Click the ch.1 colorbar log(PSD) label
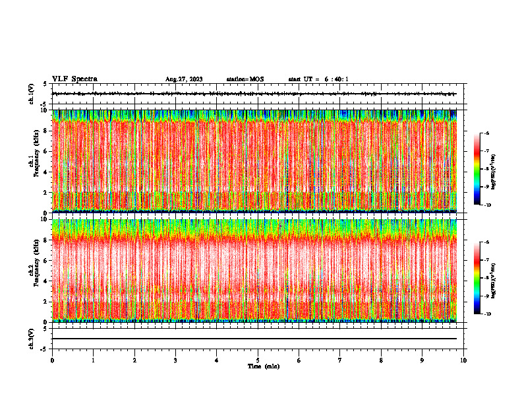522x404 pixels. 494,172
